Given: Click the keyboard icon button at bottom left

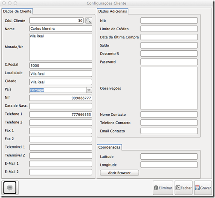Looking at the screenshot, I should pos(10,188).
